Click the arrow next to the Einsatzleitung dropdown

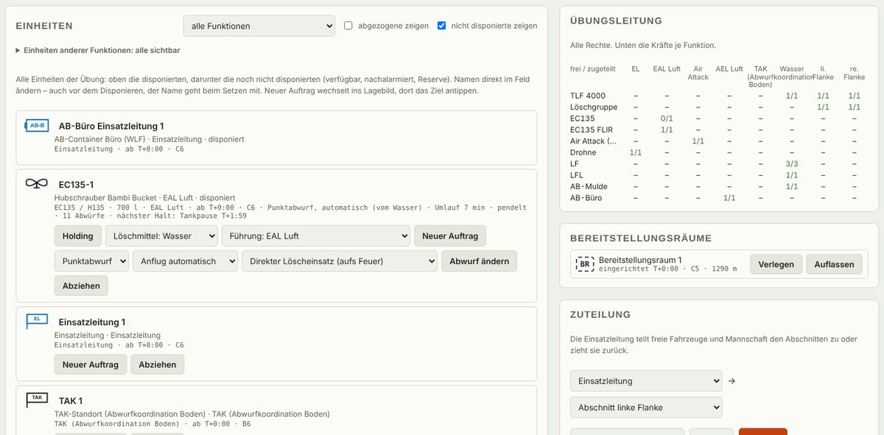click(732, 381)
